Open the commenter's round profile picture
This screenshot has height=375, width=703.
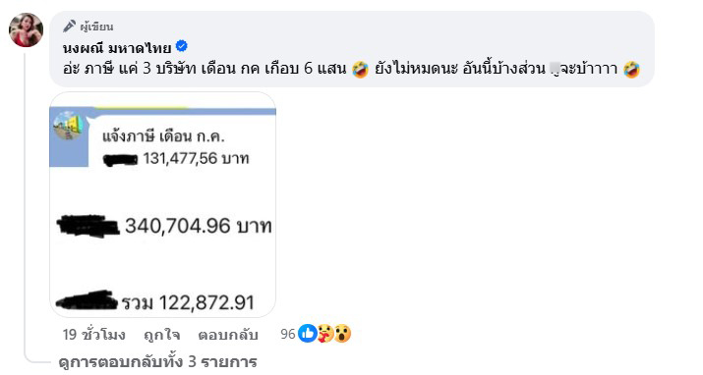point(26,30)
